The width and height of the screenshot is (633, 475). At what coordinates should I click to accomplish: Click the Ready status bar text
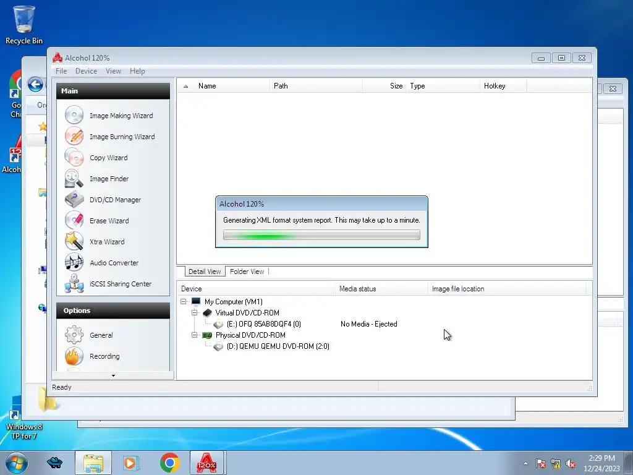click(x=61, y=387)
